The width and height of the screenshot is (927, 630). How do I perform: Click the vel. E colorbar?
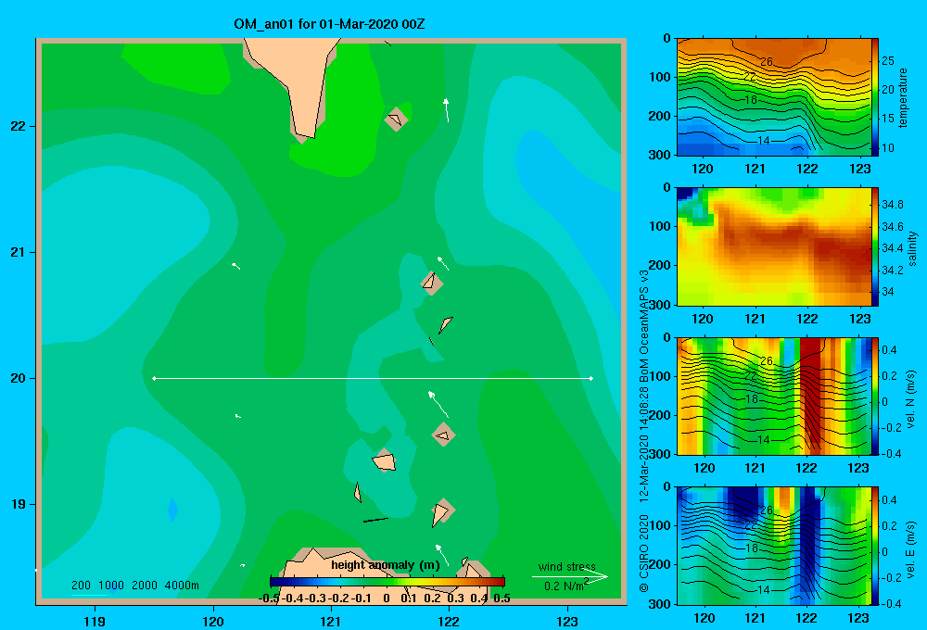tap(875, 546)
